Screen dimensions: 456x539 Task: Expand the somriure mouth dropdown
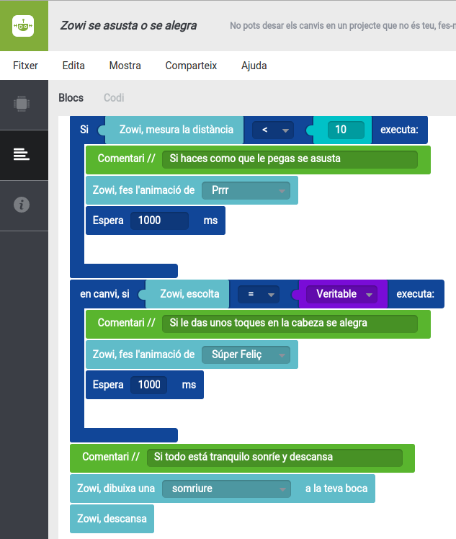[x=225, y=489]
